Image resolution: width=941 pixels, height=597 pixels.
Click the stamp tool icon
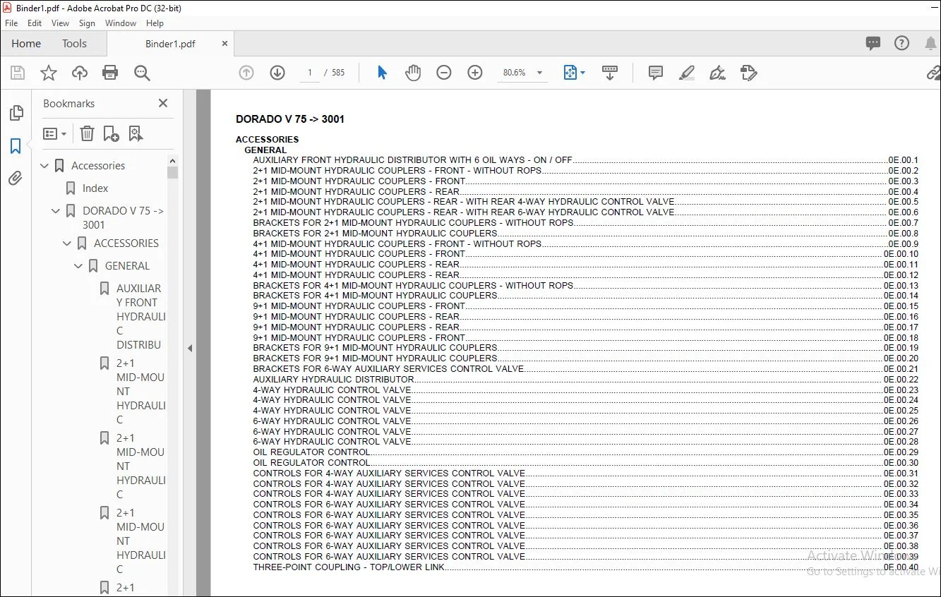click(749, 73)
